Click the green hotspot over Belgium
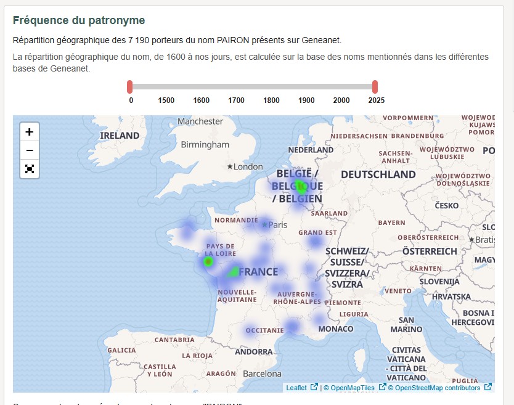This screenshot has width=514, height=405. point(300,186)
